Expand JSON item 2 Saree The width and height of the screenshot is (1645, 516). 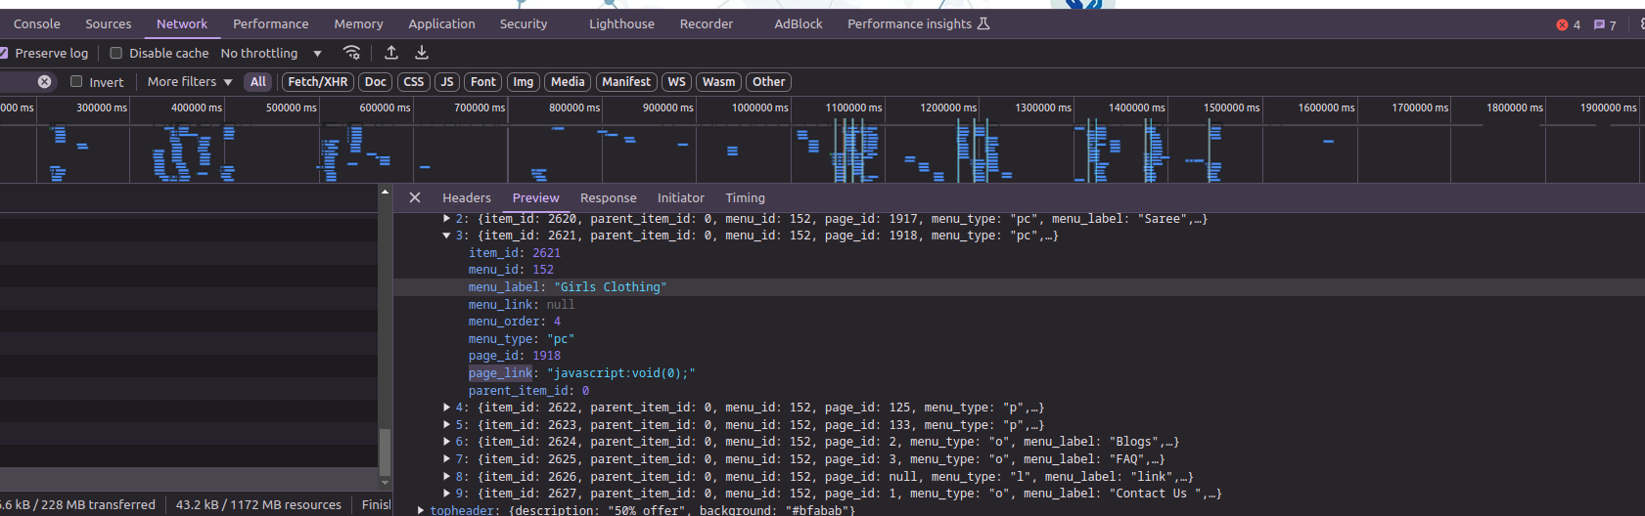(x=446, y=219)
